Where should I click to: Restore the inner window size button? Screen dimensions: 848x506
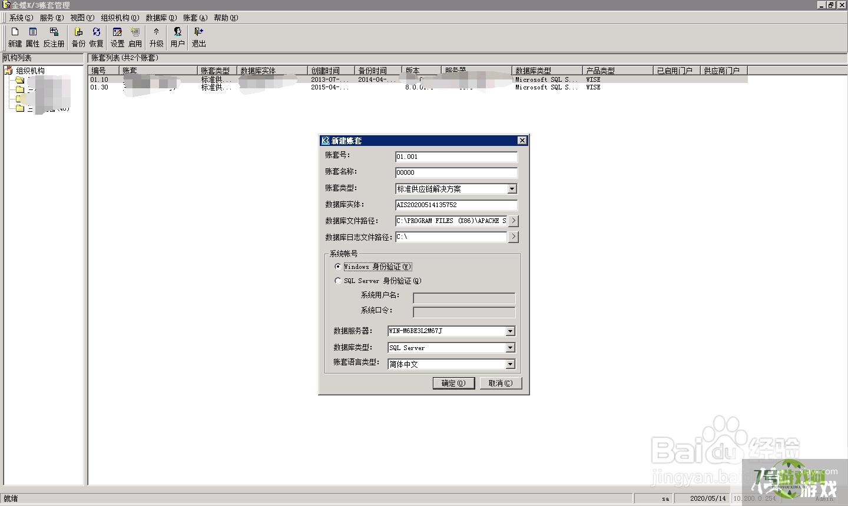pos(831,5)
